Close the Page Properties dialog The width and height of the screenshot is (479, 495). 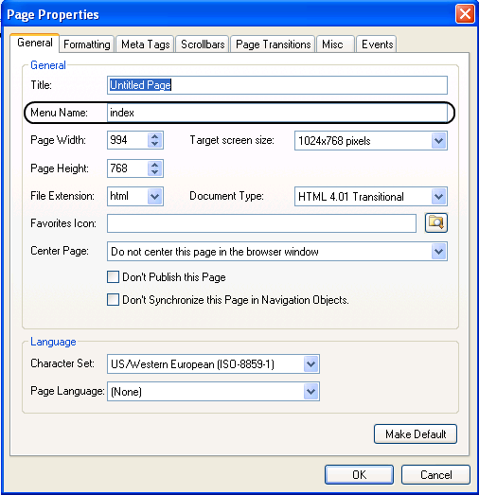tap(465, 14)
